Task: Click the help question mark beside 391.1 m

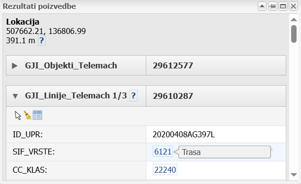Action: (x=42, y=40)
